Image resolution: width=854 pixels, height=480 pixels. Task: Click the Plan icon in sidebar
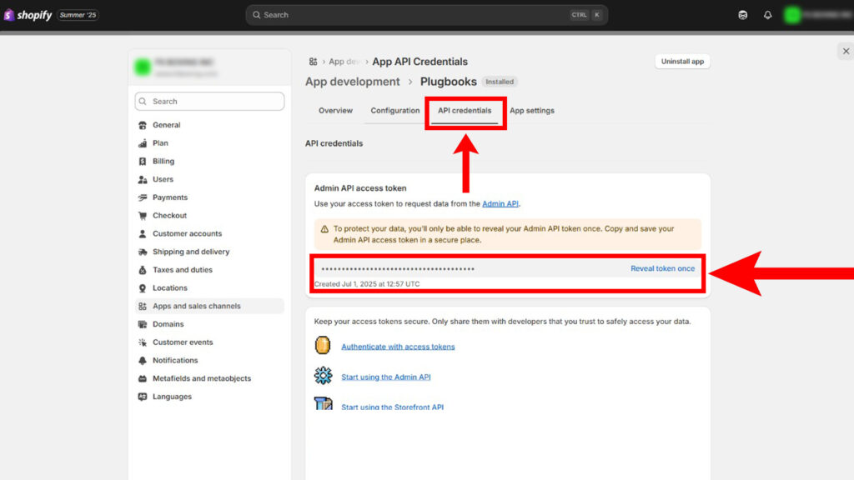[x=143, y=143]
